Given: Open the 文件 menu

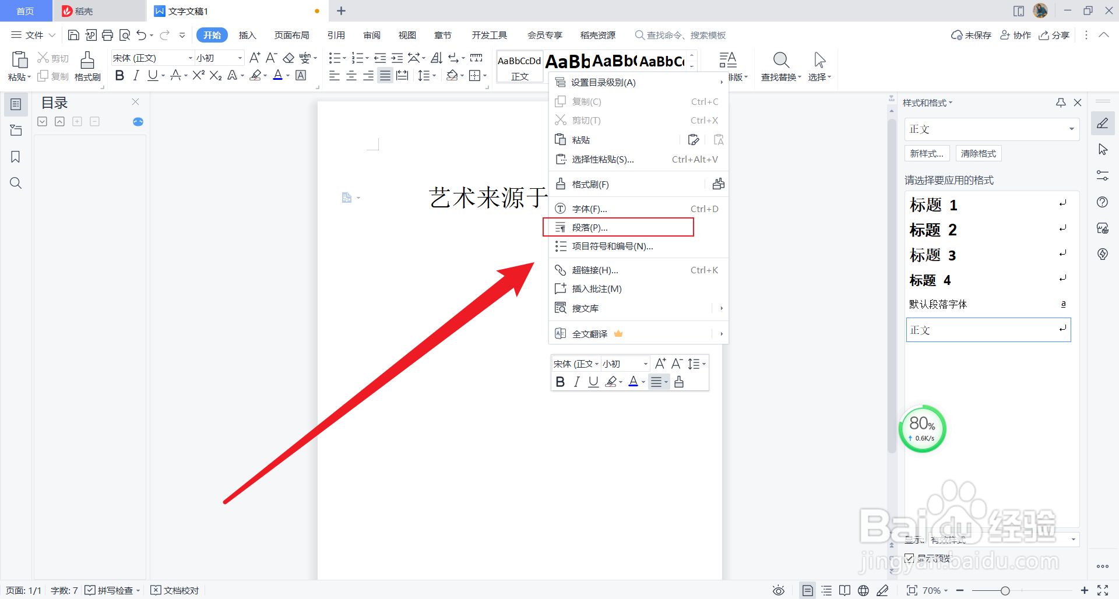Looking at the screenshot, I should (x=34, y=35).
